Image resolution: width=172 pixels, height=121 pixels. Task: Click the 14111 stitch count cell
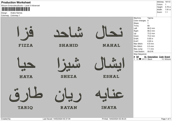(x=144, y=59)
